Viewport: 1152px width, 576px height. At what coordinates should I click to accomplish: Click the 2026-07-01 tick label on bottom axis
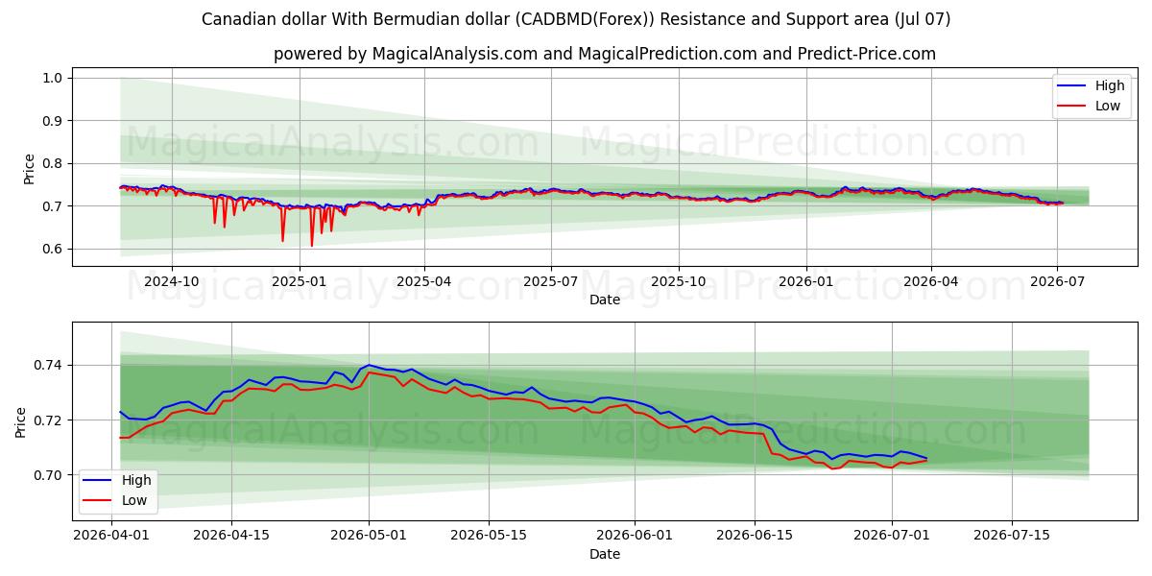(892, 538)
